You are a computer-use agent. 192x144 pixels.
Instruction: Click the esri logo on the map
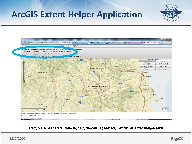pos(165,109)
